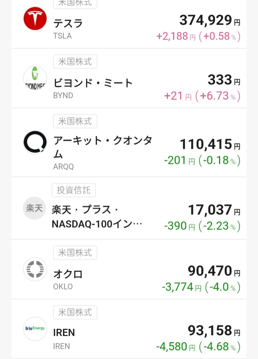The image size is (258, 359).
Task: Open the テスラ stock name
Action: coord(68,23)
